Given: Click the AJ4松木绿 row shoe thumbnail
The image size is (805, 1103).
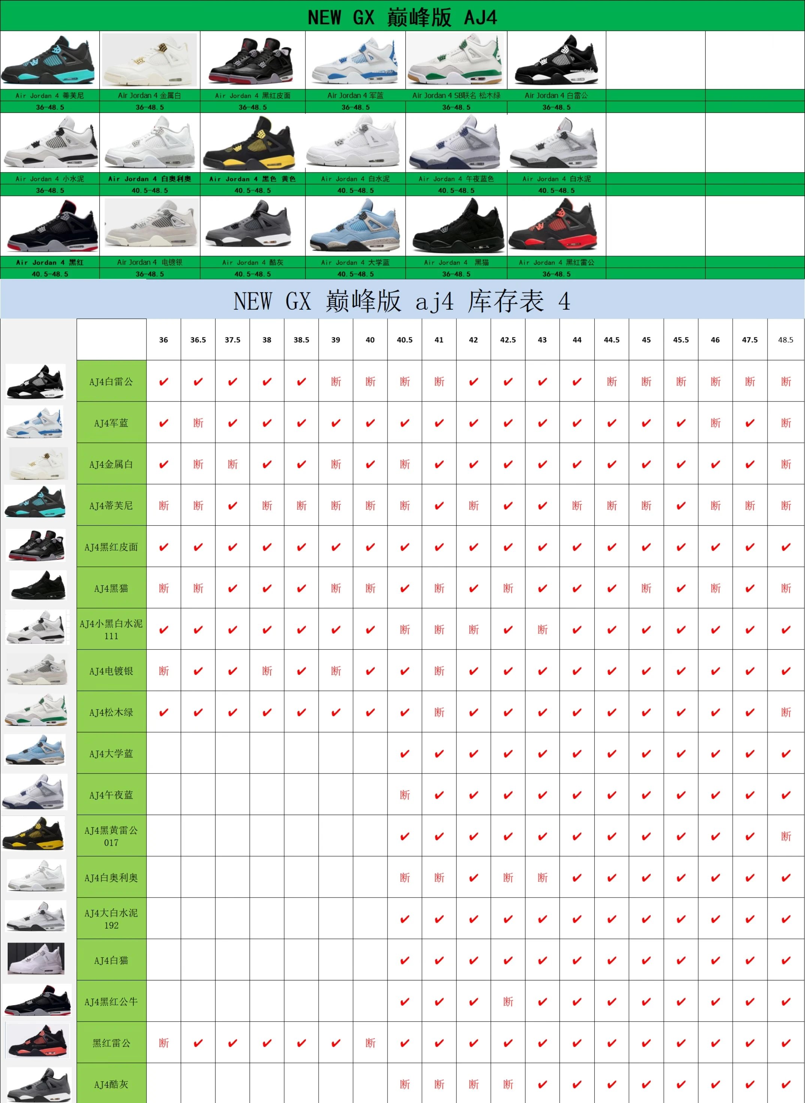Looking at the screenshot, I should (35, 710).
